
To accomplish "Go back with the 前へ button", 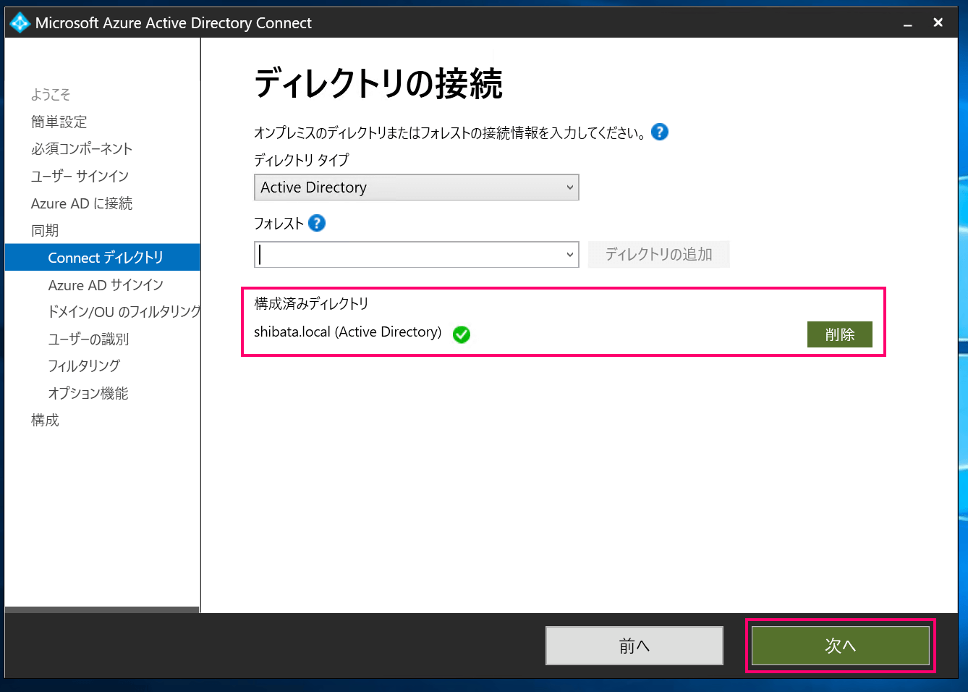I will (634, 646).
